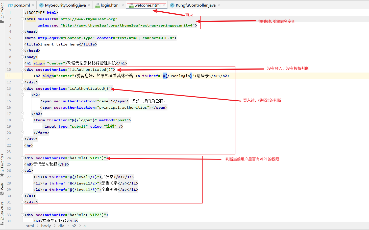The width and height of the screenshot is (369, 230).
Task: Collapse the body tag fold on line 8
Action: (22, 57)
